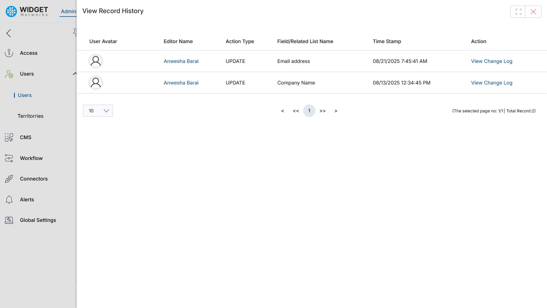Open the Alerts bell section
Image resolution: width=547 pixels, height=308 pixels.
click(x=26, y=200)
